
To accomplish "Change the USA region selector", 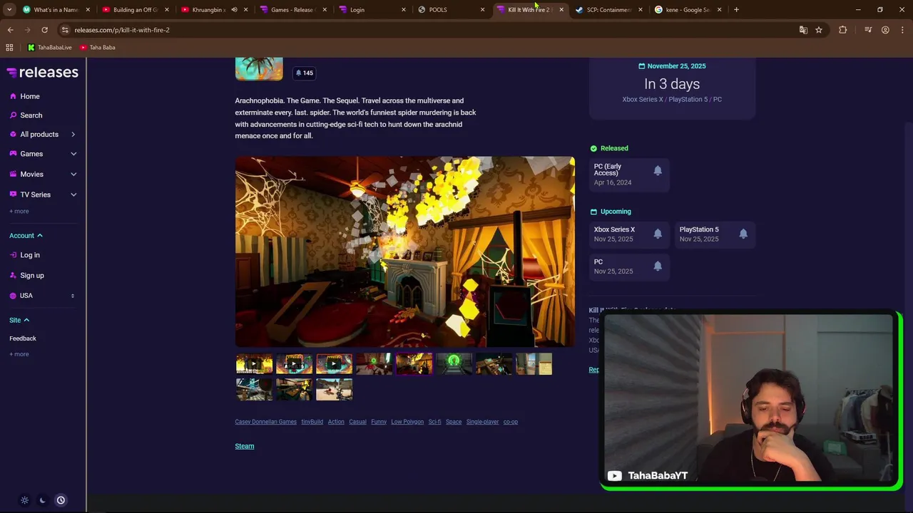I will tap(43, 296).
